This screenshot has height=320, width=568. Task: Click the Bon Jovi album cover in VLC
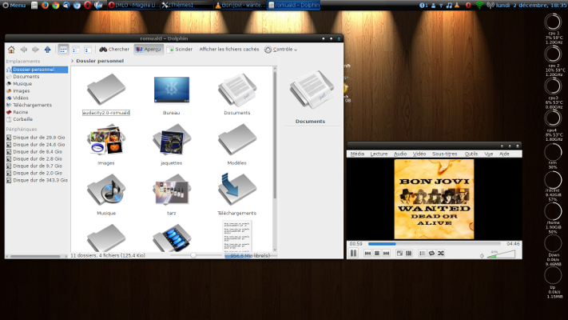point(434,199)
